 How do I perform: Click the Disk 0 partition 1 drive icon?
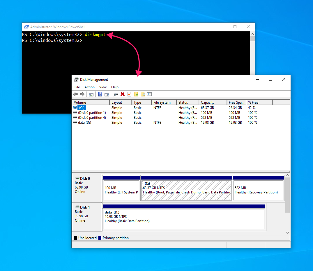click(75, 112)
